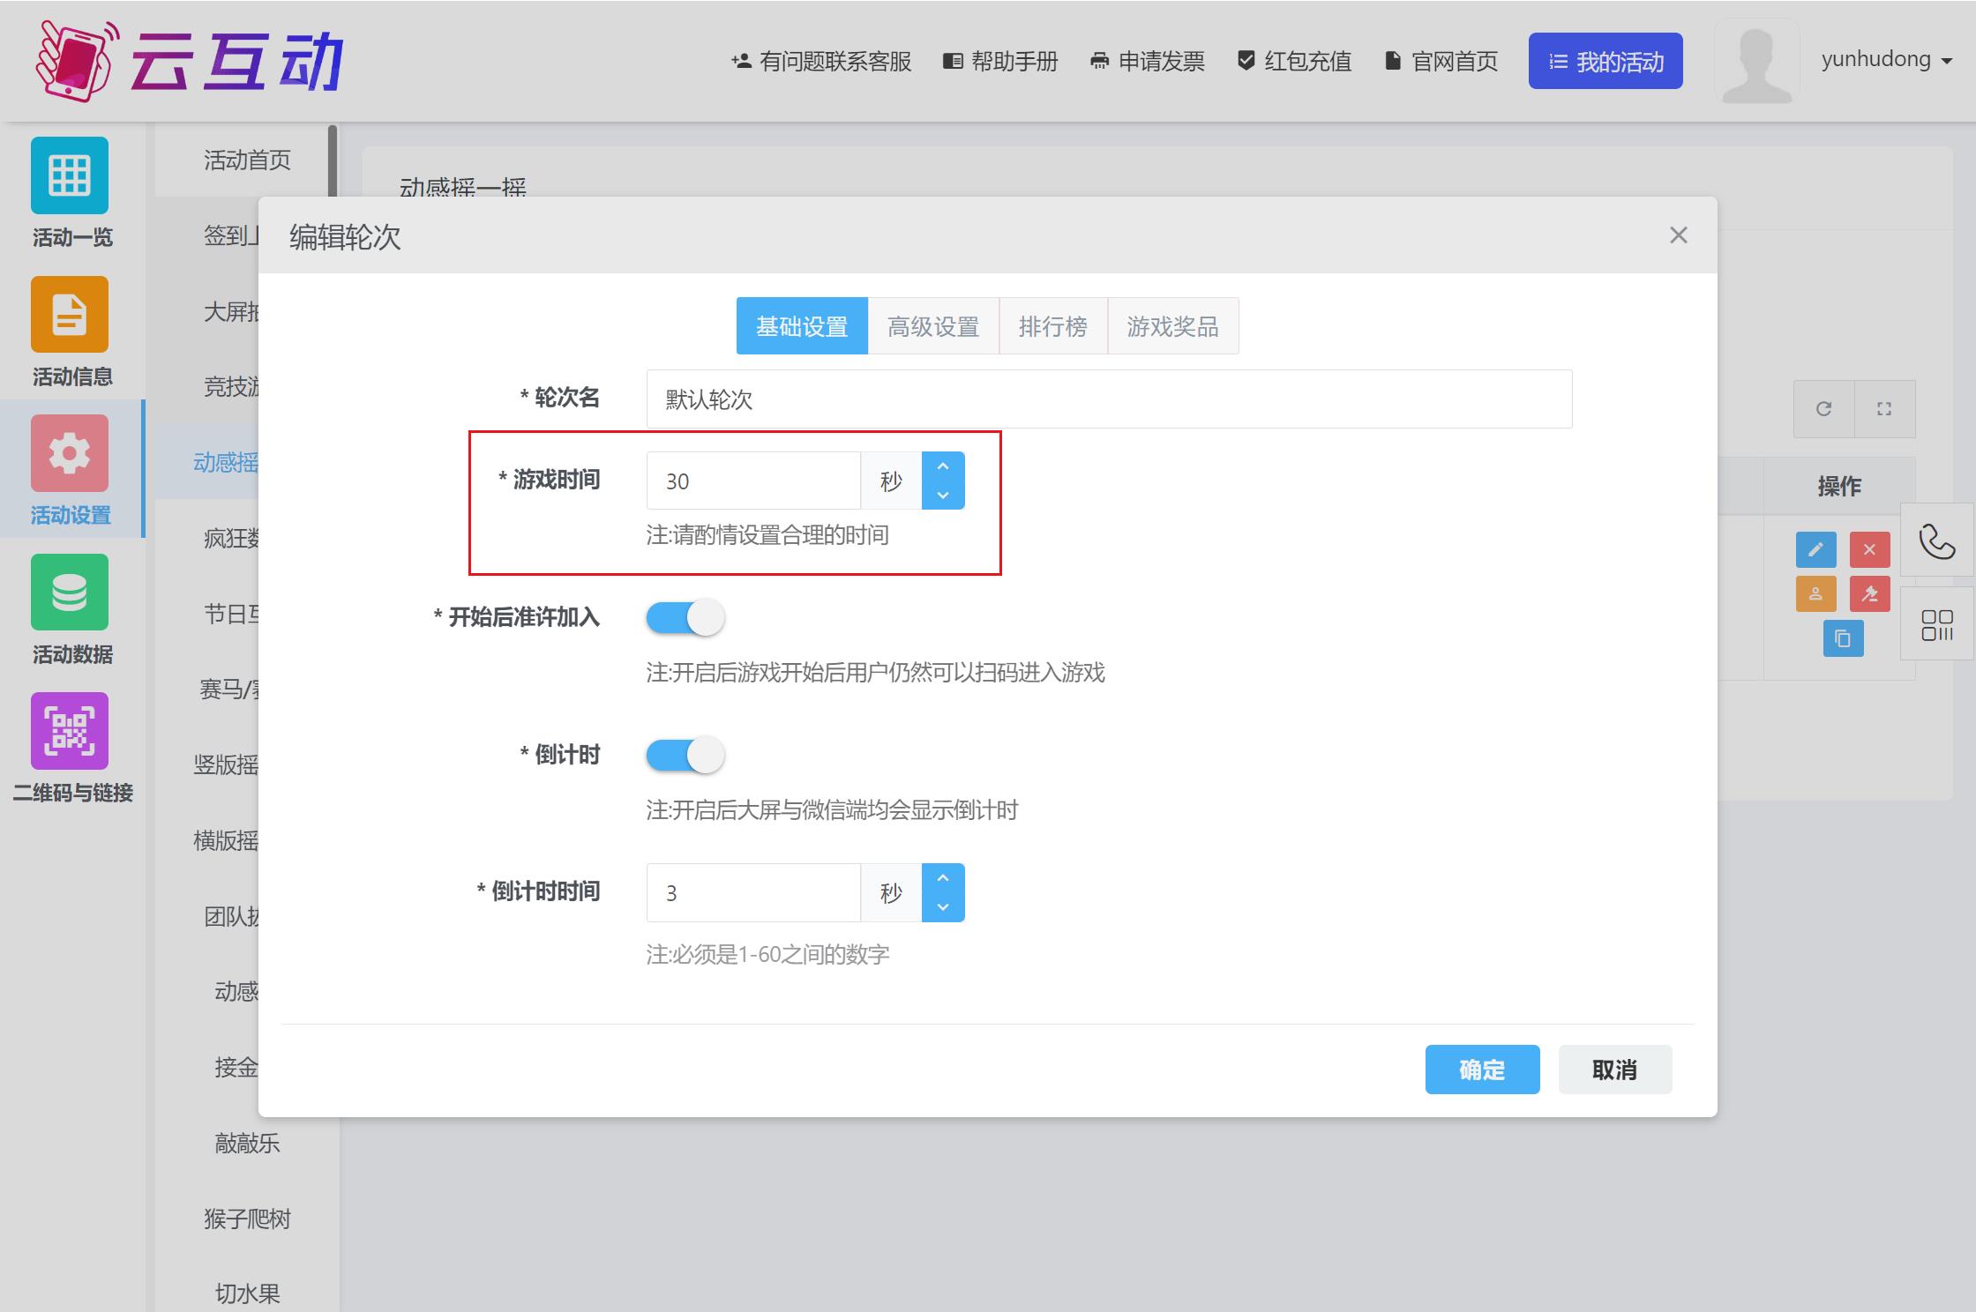The image size is (1976, 1312).
Task: Turn off the 倒计时 countdown toggle
Action: (685, 755)
